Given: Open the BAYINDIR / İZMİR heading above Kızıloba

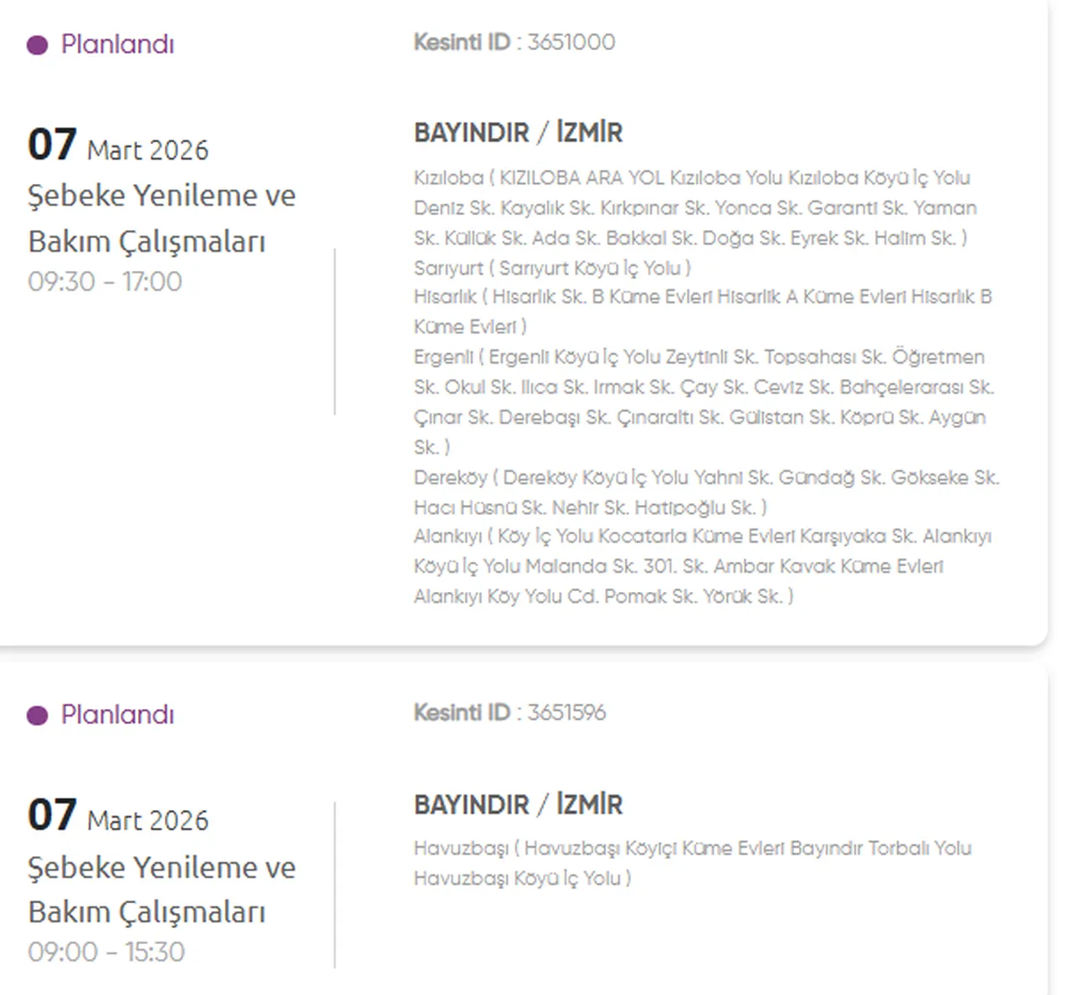Looking at the screenshot, I should [x=518, y=133].
